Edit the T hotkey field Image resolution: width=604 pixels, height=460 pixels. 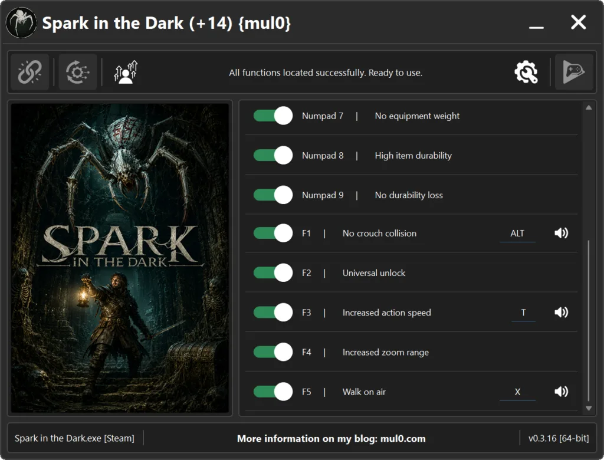point(523,313)
